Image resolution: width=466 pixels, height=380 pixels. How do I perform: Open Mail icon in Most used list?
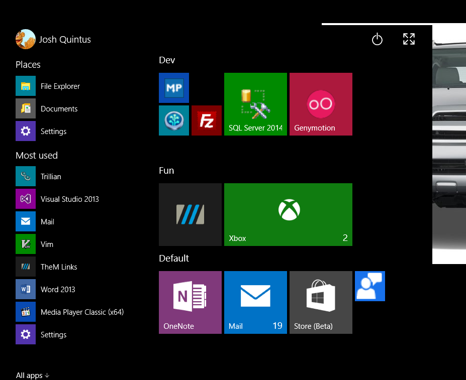point(26,221)
